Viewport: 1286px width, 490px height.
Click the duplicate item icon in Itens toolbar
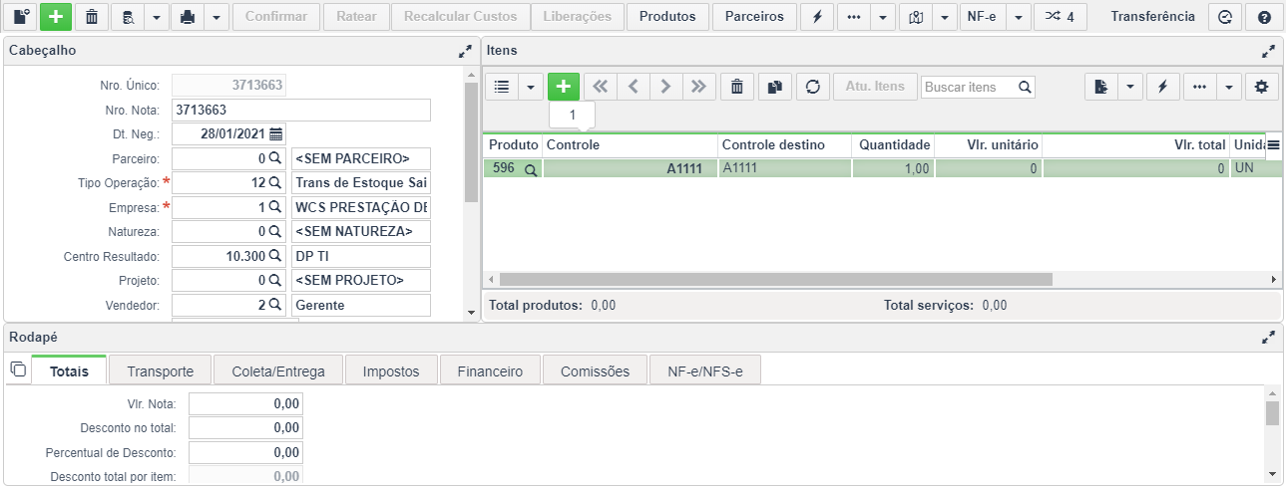click(x=774, y=87)
